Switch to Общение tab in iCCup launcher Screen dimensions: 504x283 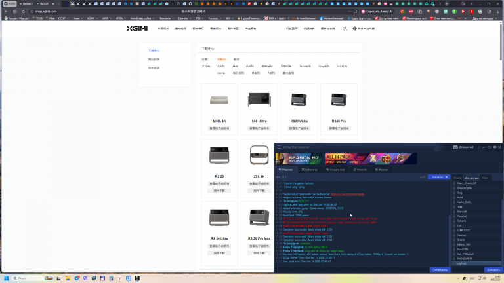pos(285,170)
